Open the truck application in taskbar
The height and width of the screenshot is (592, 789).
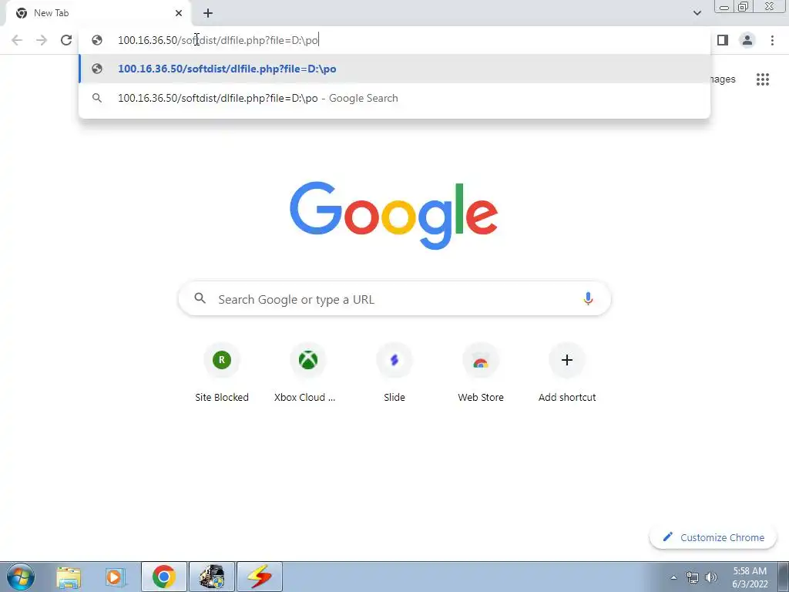click(212, 577)
